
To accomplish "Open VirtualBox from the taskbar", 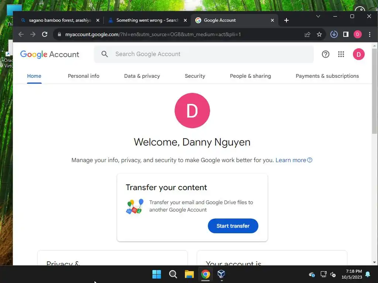I will (221, 274).
